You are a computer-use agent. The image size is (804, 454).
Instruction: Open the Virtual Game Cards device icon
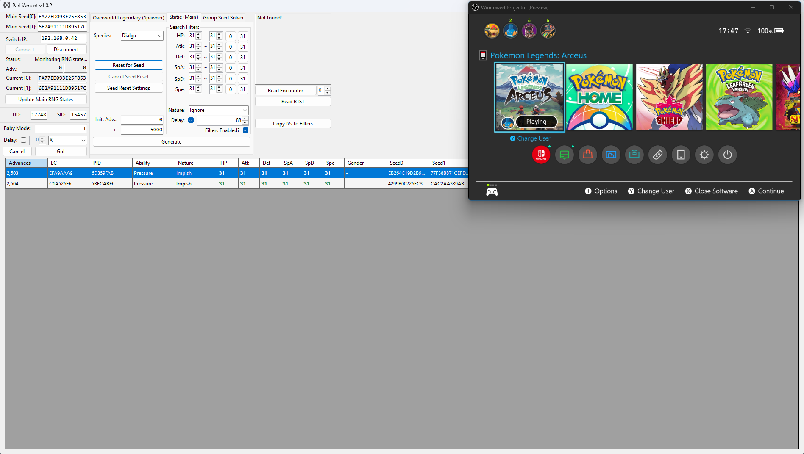pos(681,155)
